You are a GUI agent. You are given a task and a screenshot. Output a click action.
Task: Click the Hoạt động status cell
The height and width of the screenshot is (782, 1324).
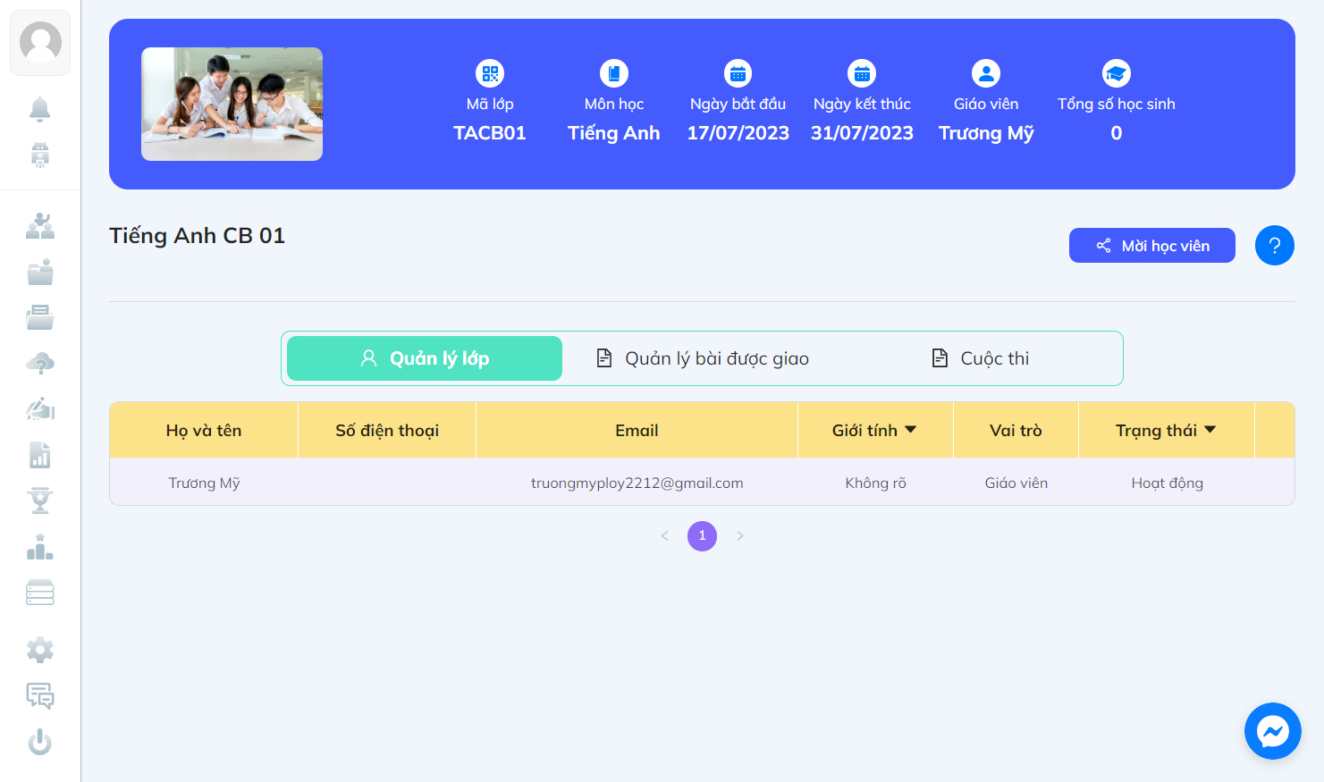(1168, 483)
